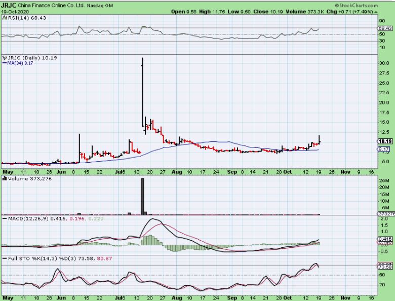Click the 90 level on the RSI axis
The height and width of the screenshot is (301, 395).
(x=382, y=21)
